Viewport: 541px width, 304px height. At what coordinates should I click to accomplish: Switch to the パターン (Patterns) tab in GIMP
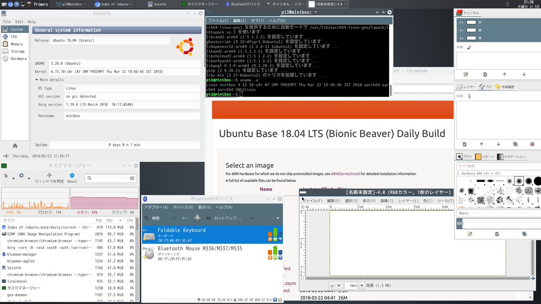tap(485, 157)
